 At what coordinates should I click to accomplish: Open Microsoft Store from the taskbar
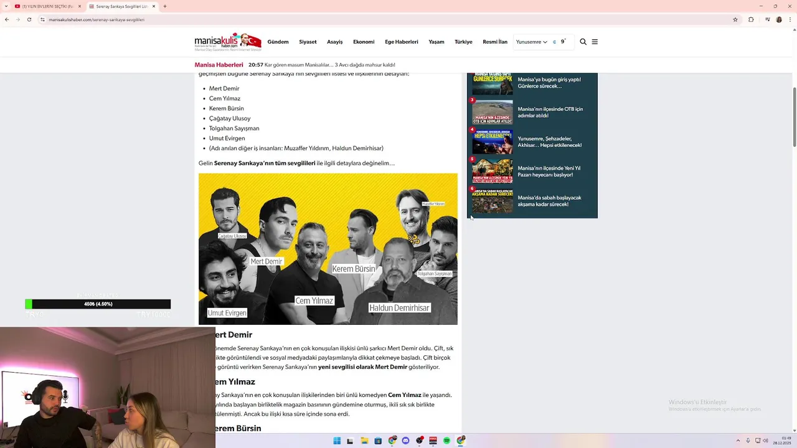(378, 441)
